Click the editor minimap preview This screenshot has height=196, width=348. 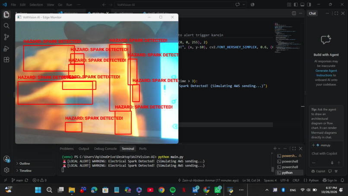coord(288,38)
